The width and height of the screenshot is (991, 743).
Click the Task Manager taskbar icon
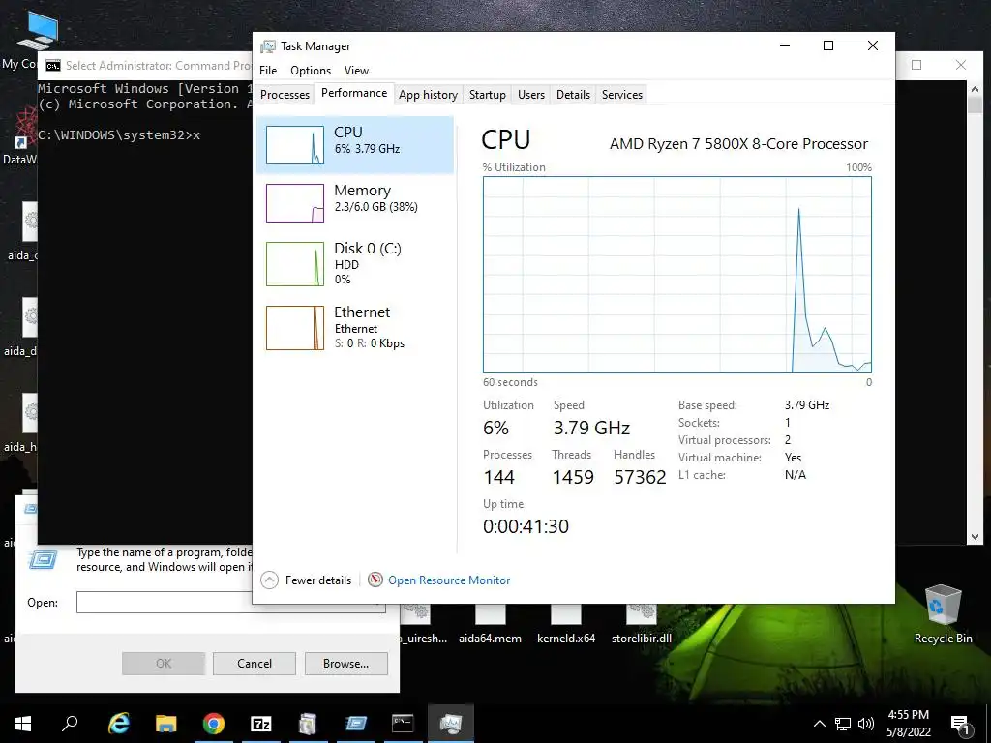pyautogui.click(x=450, y=724)
